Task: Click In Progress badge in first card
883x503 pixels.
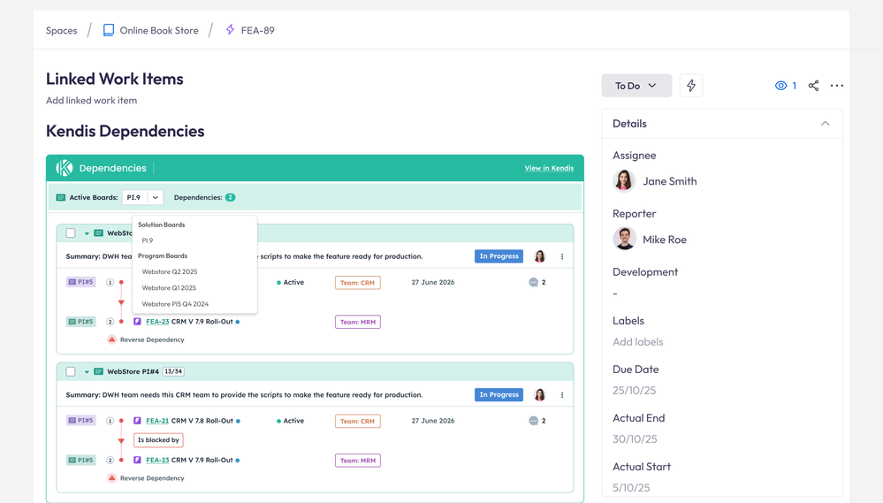Action: pos(499,256)
